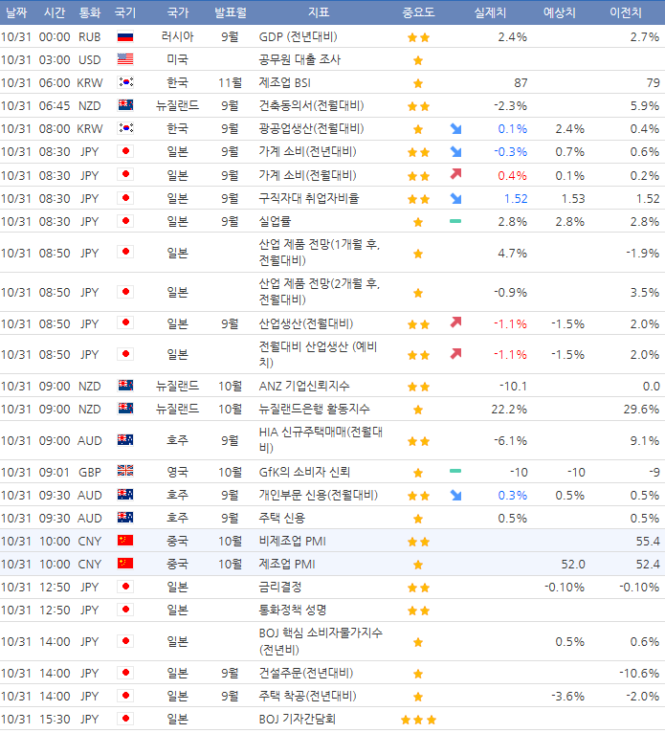
Task: Click the US flag in 공무원 대출 조사 row
Action: tap(125, 59)
